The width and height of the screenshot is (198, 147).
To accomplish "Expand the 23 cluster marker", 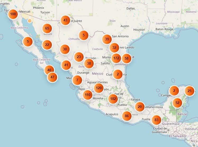I will point(79,57).
